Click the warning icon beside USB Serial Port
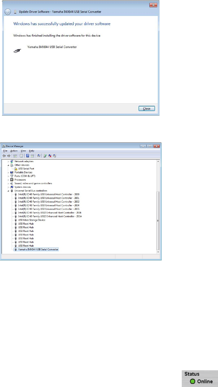Image resolution: width=218 pixels, height=387 pixels. pyautogui.click(x=16, y=169)
